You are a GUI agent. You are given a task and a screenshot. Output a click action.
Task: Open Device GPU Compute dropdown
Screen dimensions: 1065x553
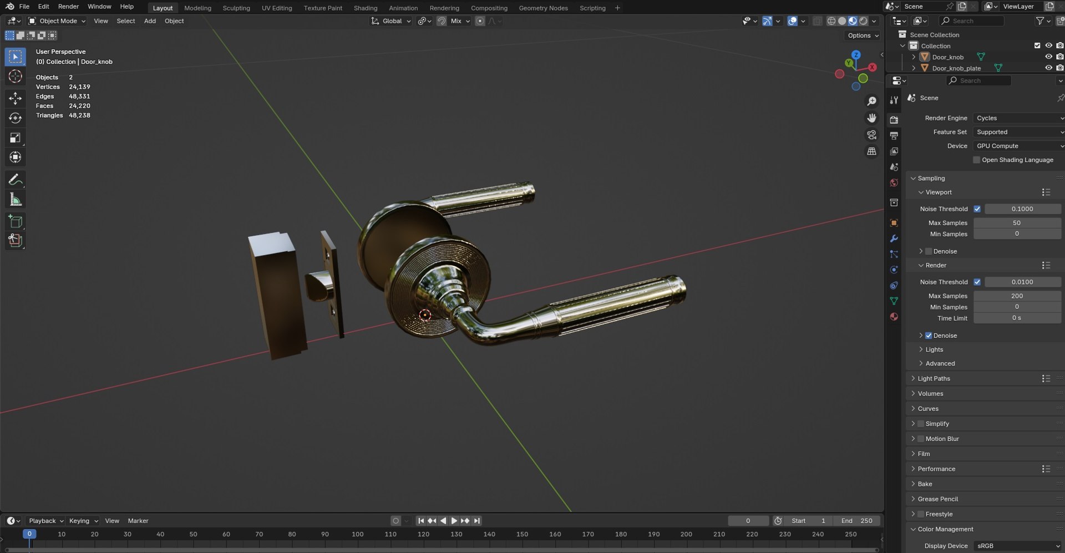point(1018,146)
